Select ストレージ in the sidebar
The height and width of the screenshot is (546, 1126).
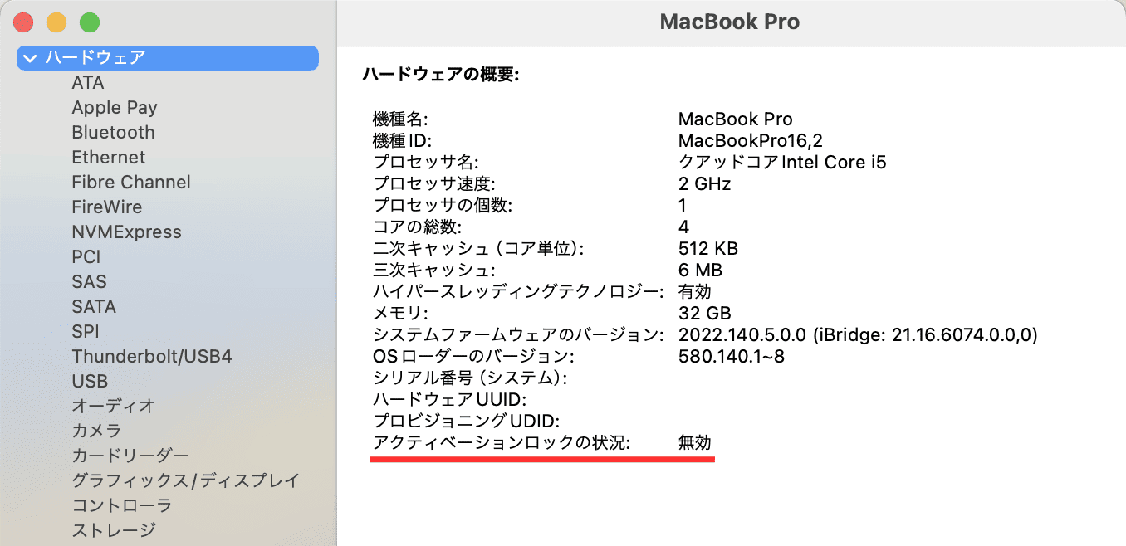[x=114, y=529]
